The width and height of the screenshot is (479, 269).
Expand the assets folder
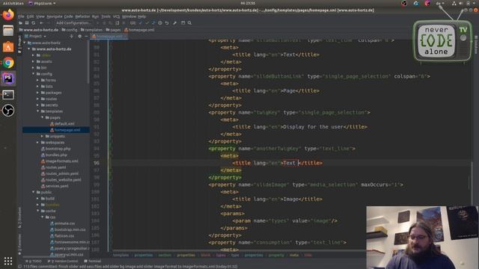tap(33, 61)
